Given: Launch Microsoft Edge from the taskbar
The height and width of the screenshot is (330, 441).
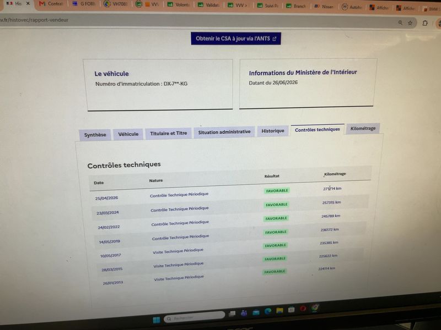Looking at the screenshot, I should pos(268,311).
